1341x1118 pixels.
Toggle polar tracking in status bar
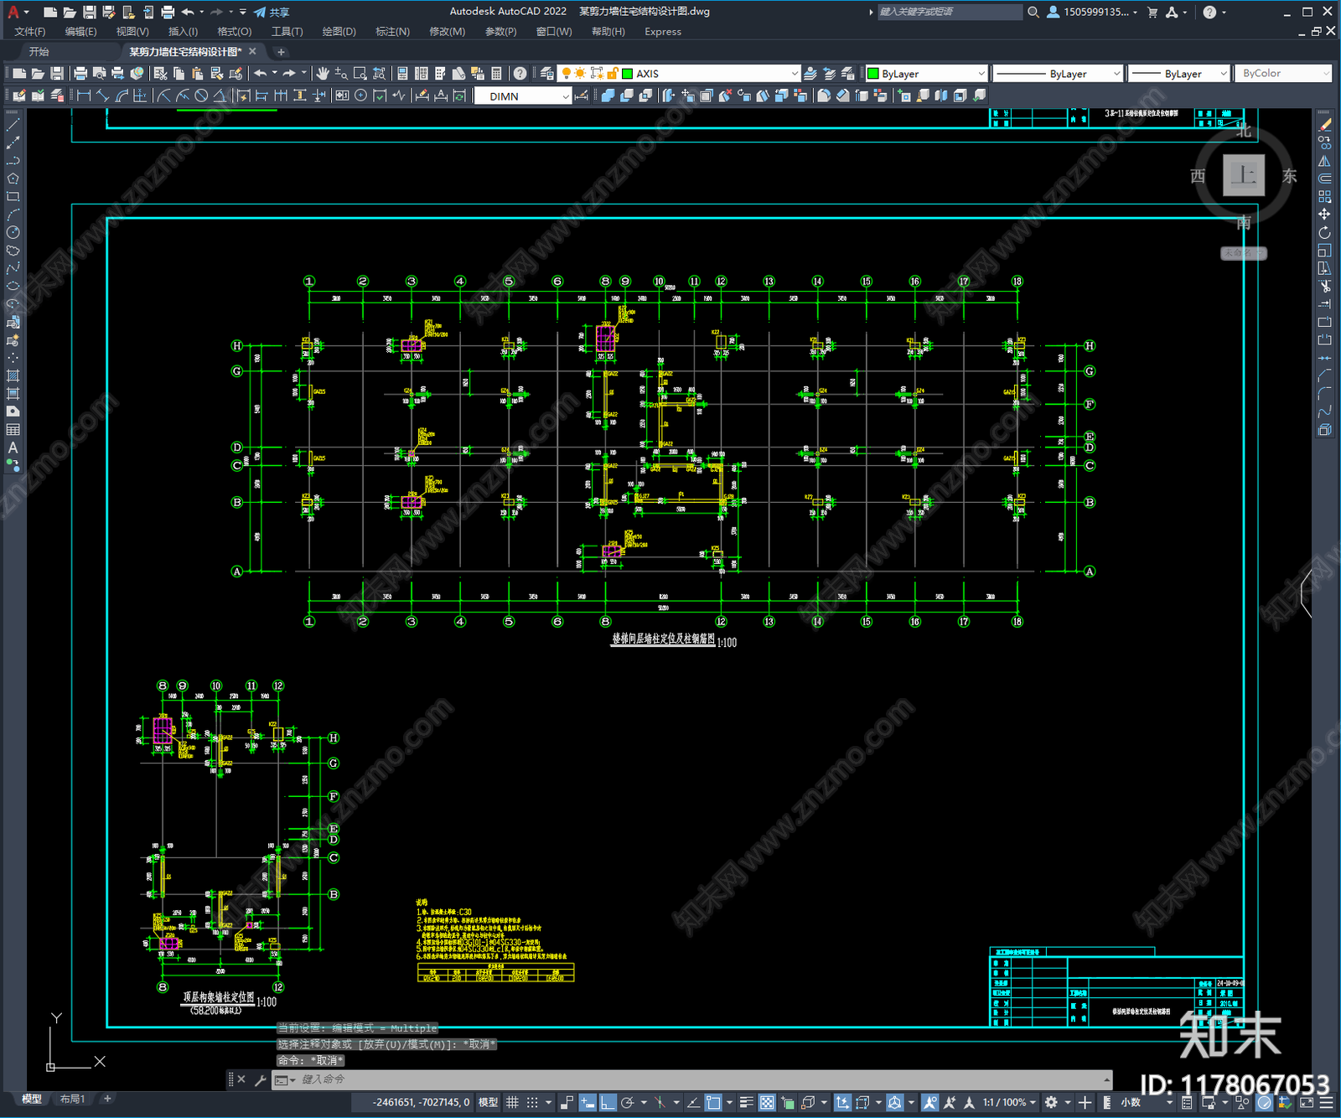point(627,1102)
